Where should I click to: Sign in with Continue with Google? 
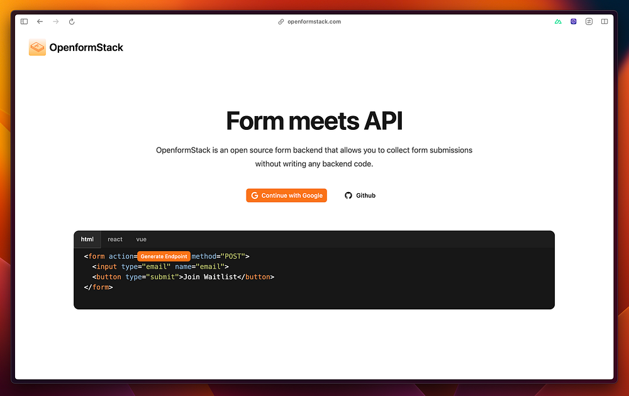286,195
